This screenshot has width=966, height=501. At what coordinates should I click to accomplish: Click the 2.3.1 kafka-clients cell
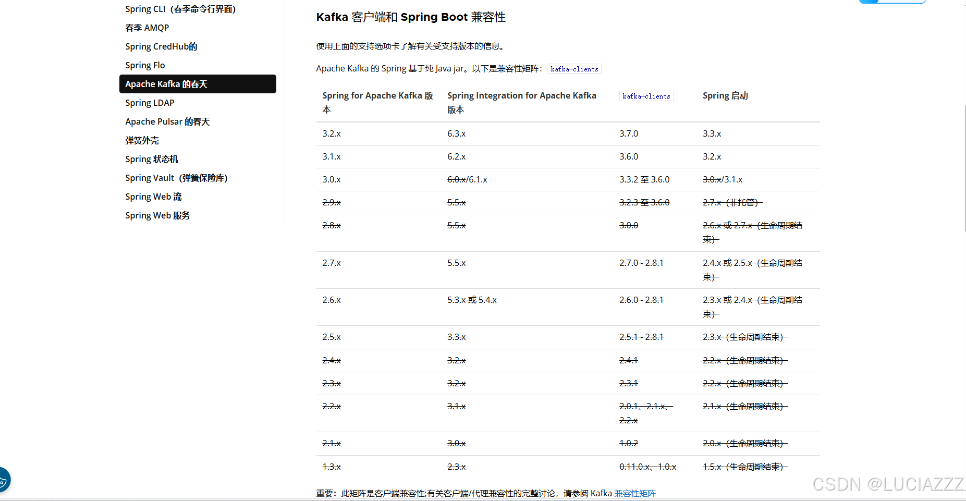[x=629, y=383]
